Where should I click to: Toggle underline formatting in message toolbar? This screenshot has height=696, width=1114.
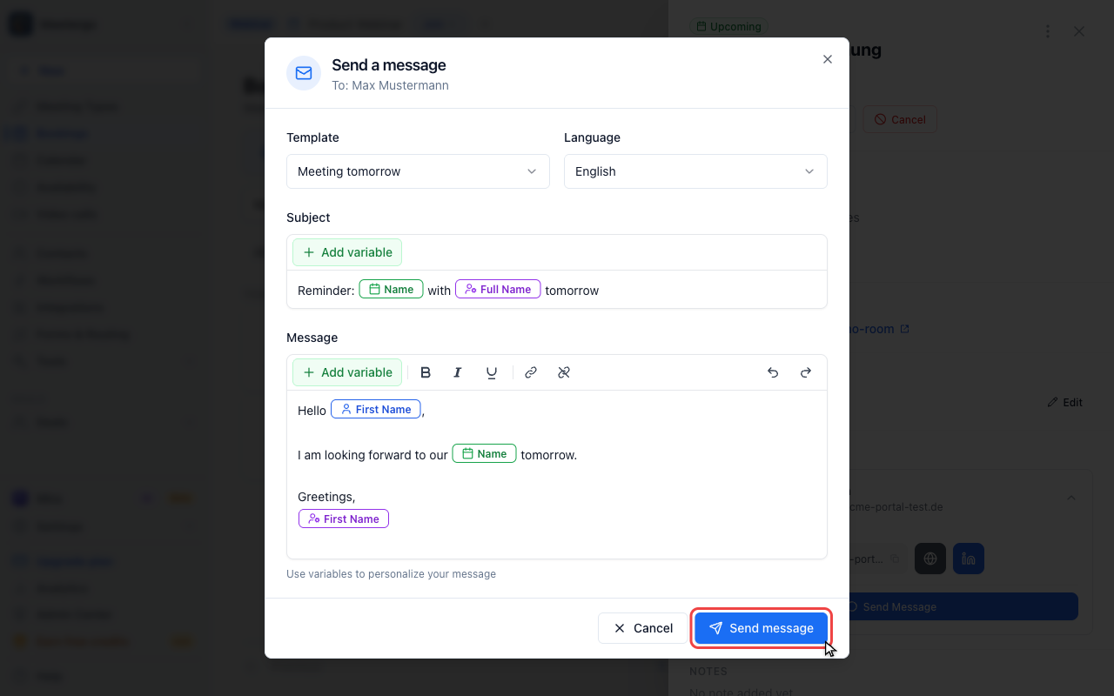click(492, 372)
